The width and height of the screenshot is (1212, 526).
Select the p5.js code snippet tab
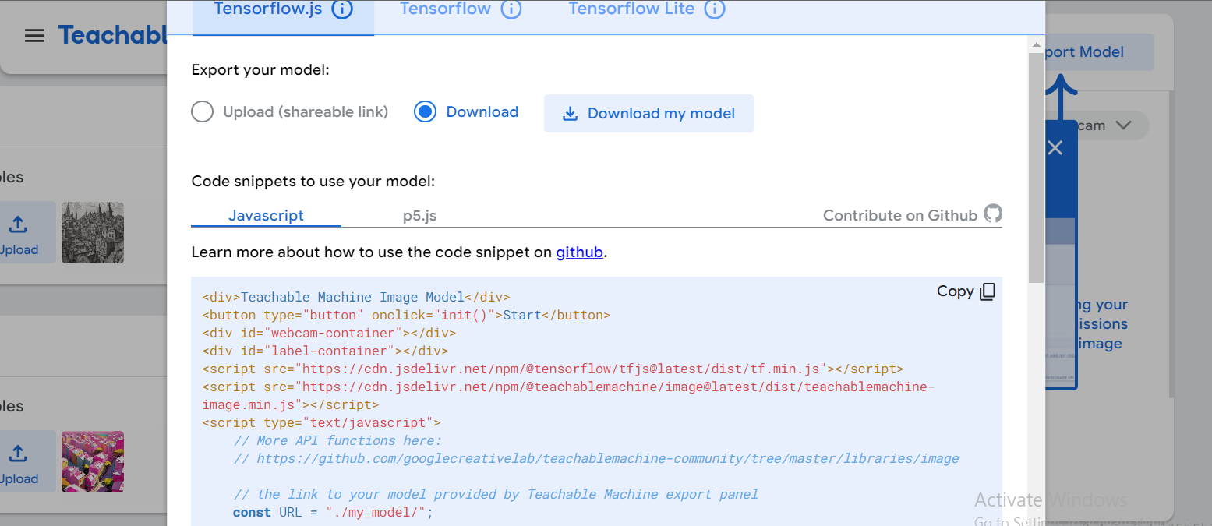[419, 215]
